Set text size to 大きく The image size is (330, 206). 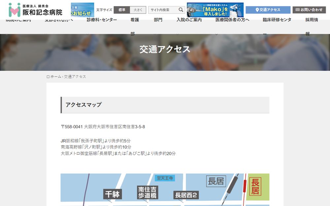point(138,10)
